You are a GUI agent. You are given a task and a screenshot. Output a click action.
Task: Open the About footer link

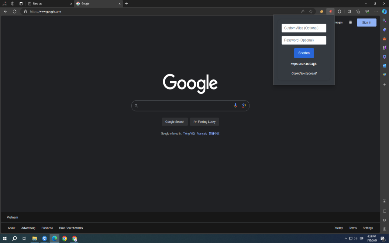12,228
